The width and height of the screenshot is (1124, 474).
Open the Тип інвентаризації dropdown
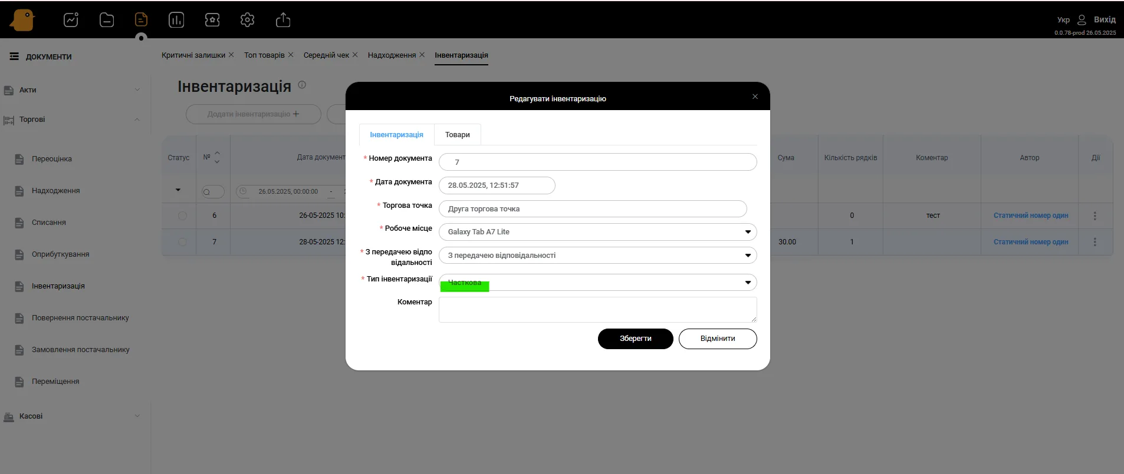(x=597, y=283)
